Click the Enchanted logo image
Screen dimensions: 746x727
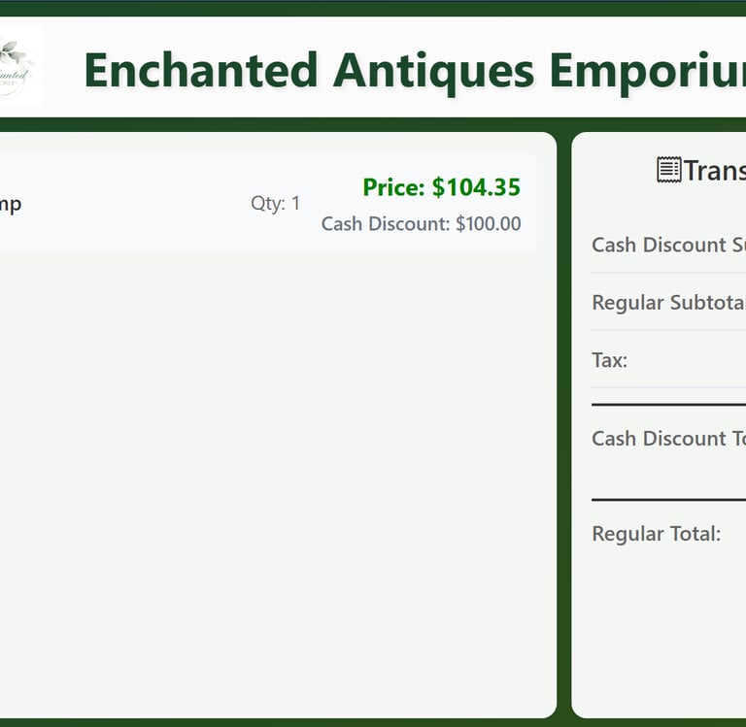tap(17, 66)
